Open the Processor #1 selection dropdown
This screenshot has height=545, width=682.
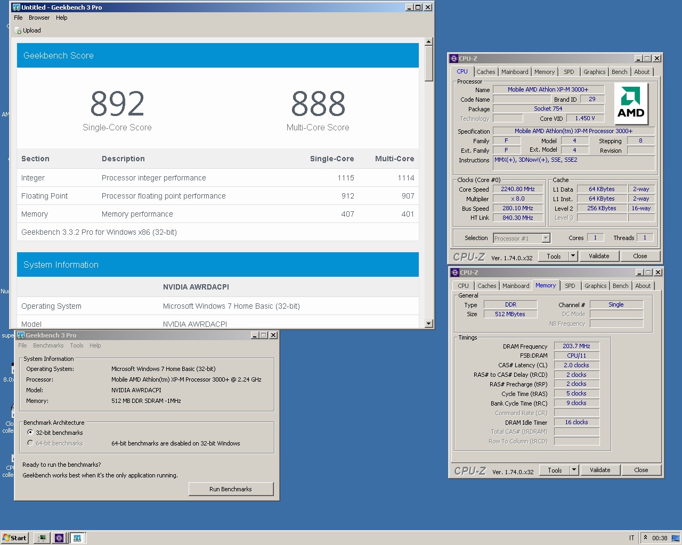coord(546,238)
